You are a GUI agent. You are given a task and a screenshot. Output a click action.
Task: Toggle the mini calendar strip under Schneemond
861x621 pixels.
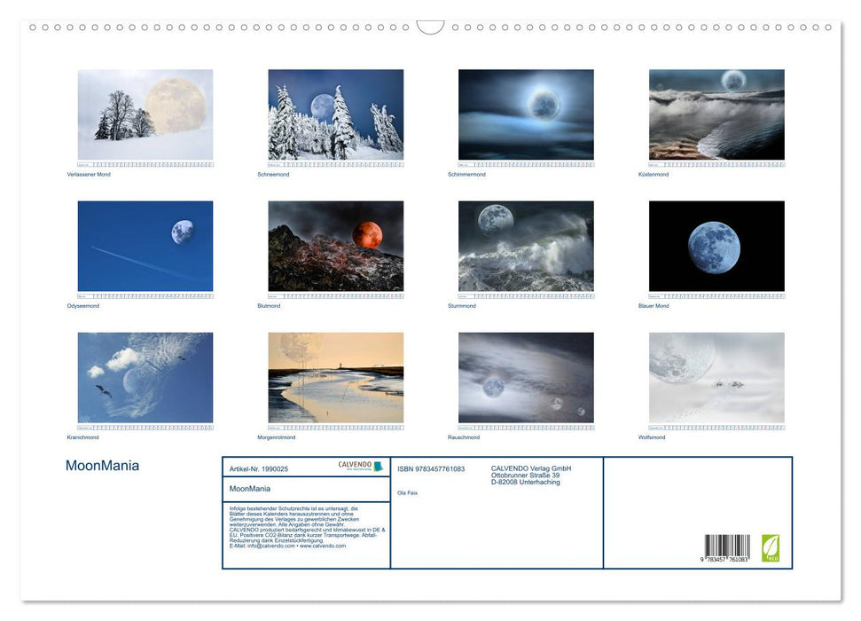pyautogui.click(x=336, y=164)
